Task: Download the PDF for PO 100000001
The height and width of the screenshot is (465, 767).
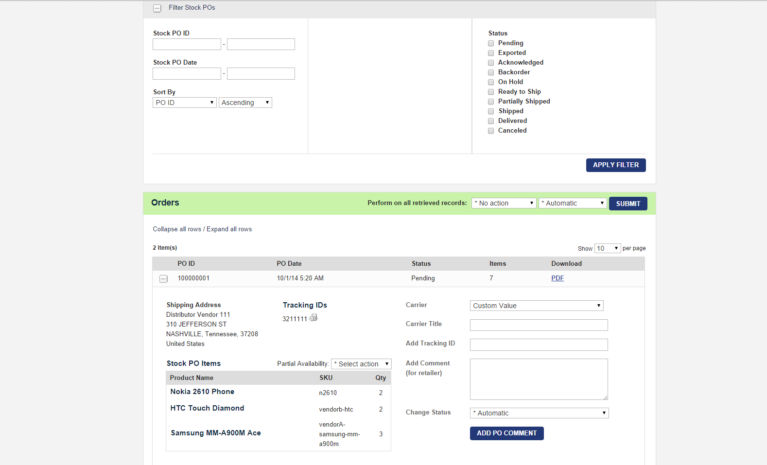Action: [558, 278]
